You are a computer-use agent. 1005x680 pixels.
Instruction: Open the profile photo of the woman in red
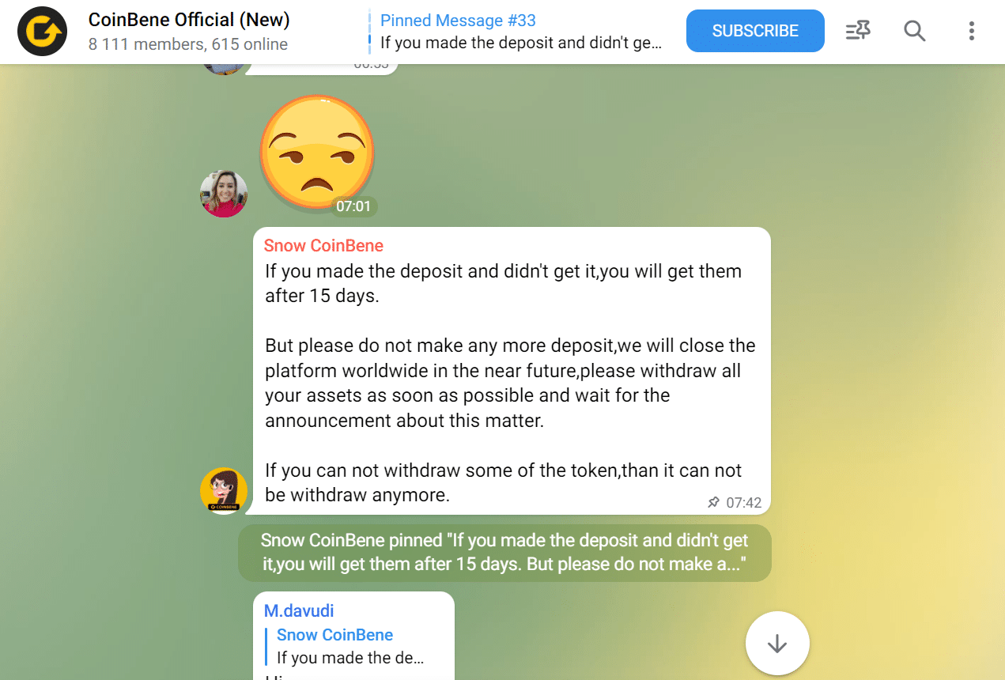[x=224, y=194]
